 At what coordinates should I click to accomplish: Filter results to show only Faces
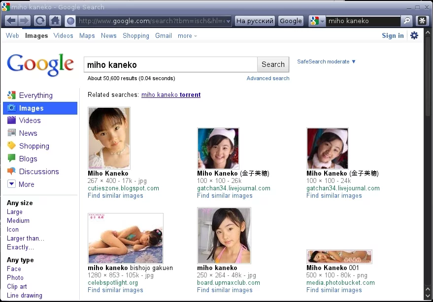(14, 269)
